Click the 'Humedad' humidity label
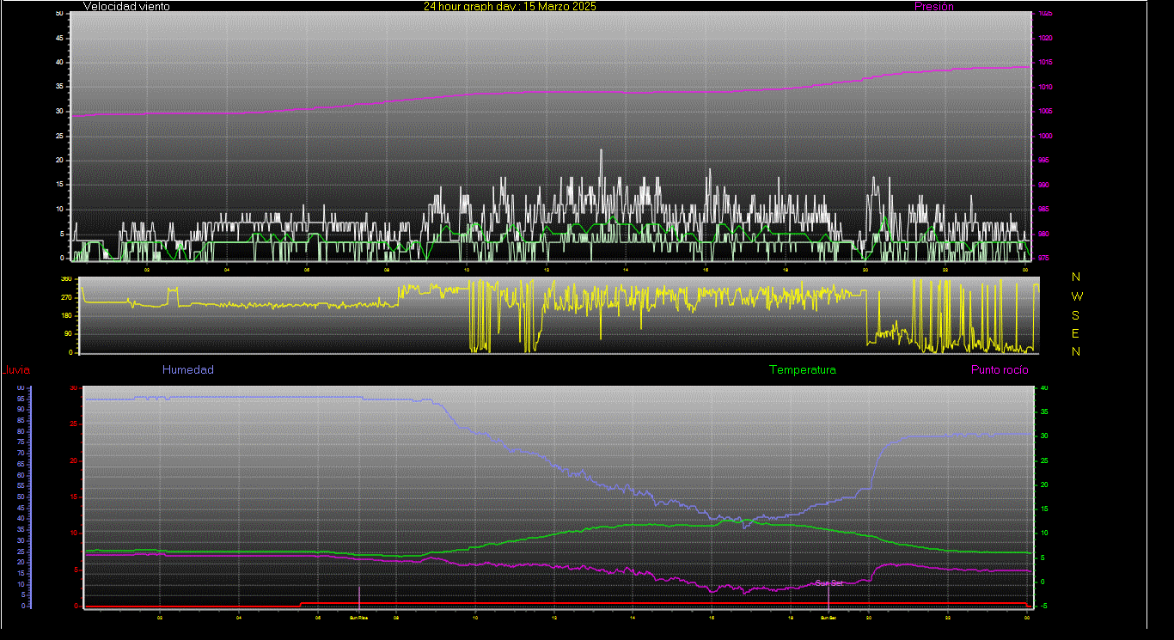 point(188,370)
